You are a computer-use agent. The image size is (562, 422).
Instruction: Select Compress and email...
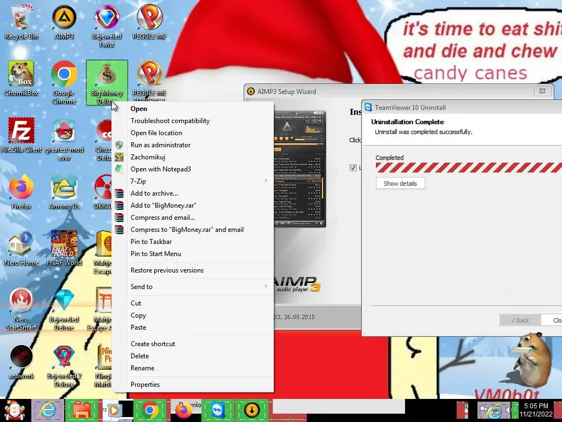[194, 218]
